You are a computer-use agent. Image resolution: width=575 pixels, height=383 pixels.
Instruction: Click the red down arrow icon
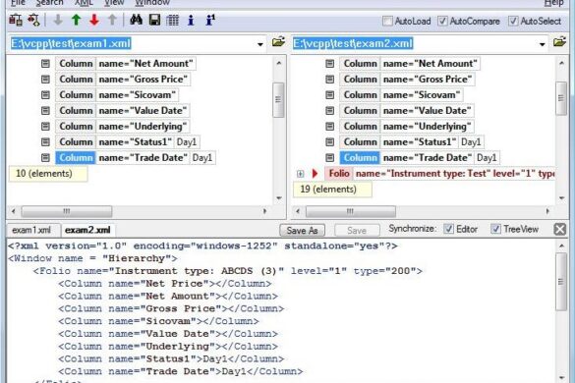click(94, 20)
